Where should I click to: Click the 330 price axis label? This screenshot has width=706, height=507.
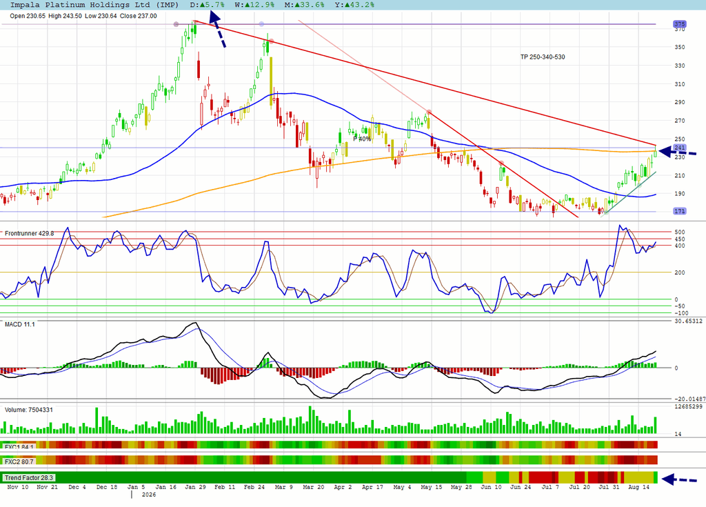click(x=679, y=66)
